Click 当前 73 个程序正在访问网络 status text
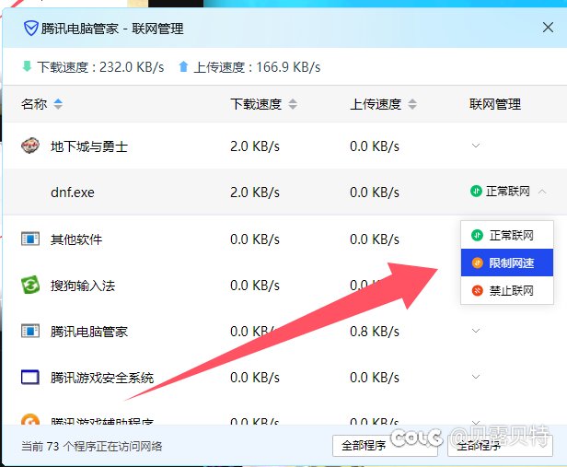The height and width of the screenshot is (467, 567). (x=91, y=446)
